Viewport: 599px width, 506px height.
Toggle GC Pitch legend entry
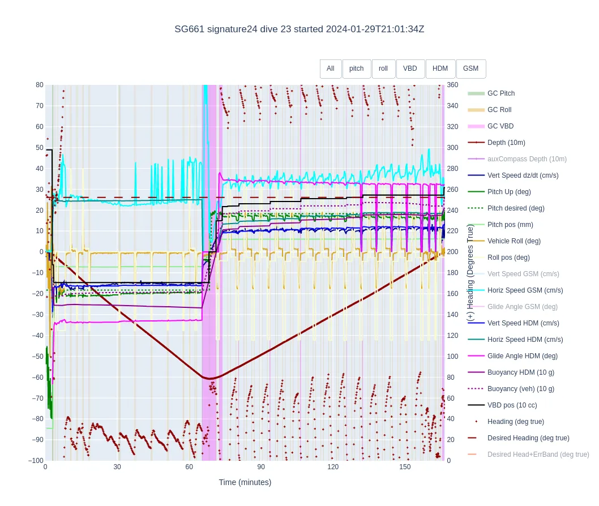pos(491,93)
